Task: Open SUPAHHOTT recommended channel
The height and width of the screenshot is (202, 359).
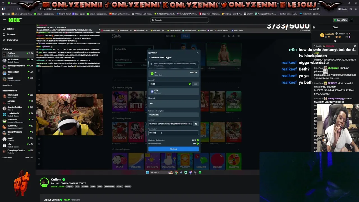Action: 18,127
